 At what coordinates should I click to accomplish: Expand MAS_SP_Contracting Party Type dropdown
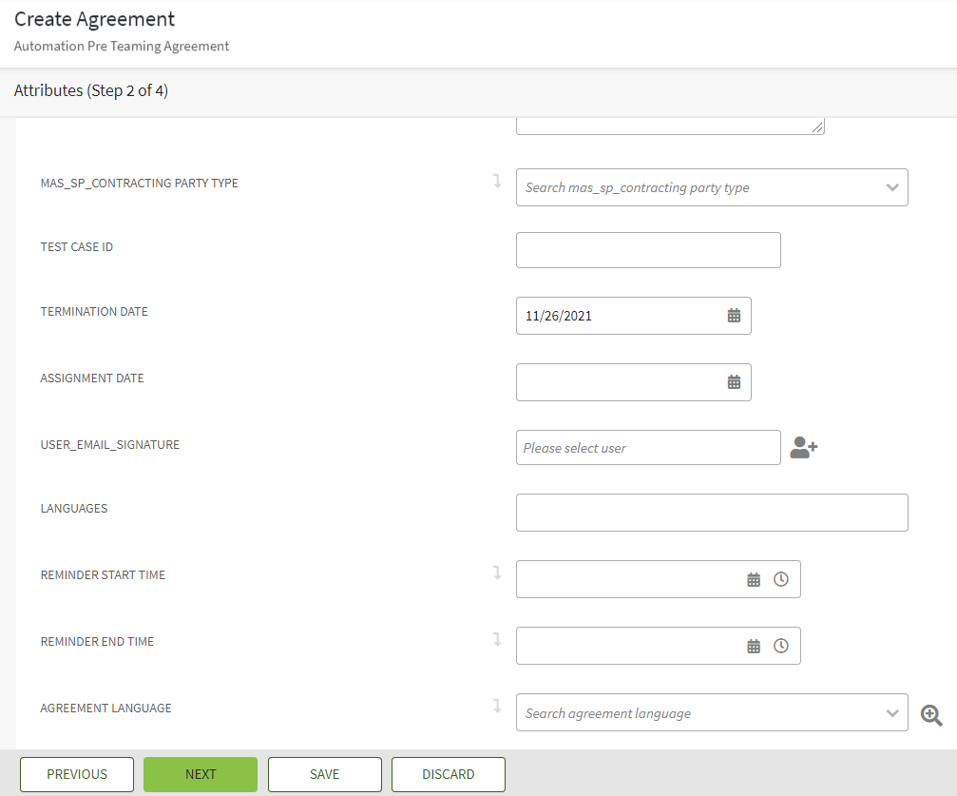(x=891, y=187)
